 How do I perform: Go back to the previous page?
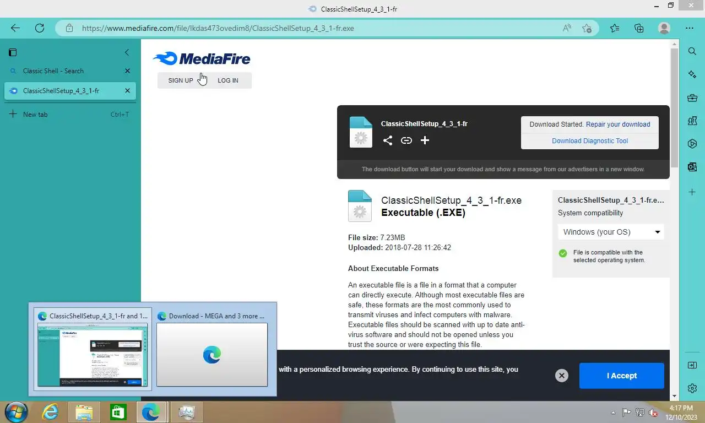tap(15, 28)
